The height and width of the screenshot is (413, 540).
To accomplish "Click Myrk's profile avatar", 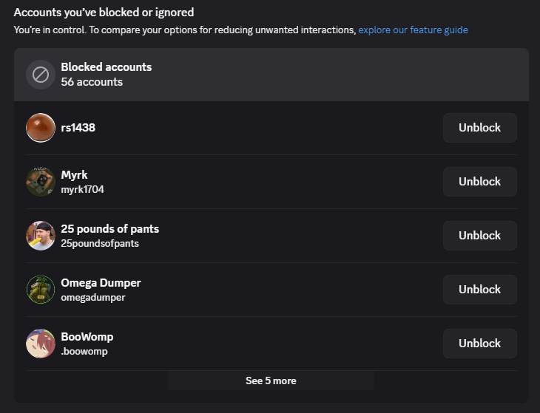I will (x=41, y=182).
